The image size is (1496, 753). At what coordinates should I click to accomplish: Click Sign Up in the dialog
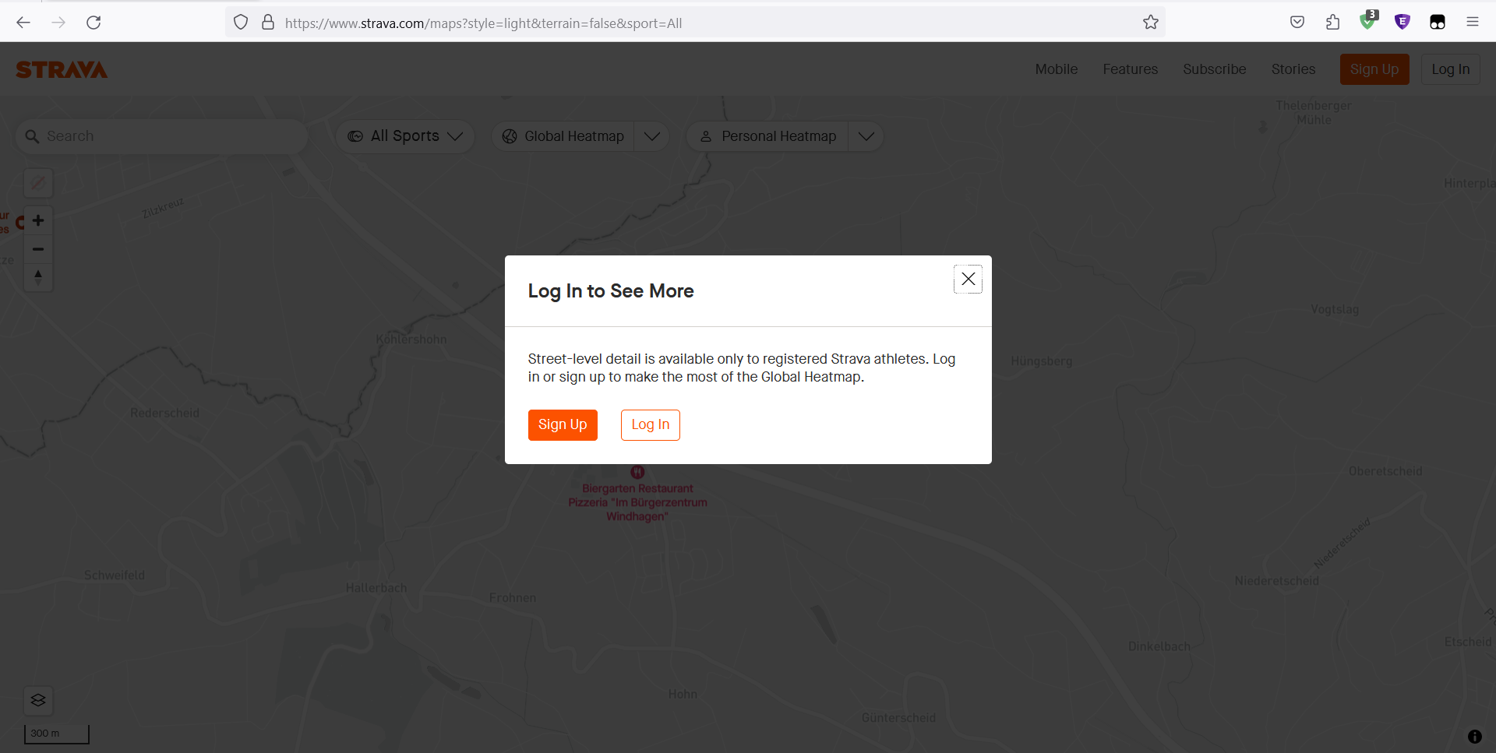[x=563, y=424]
